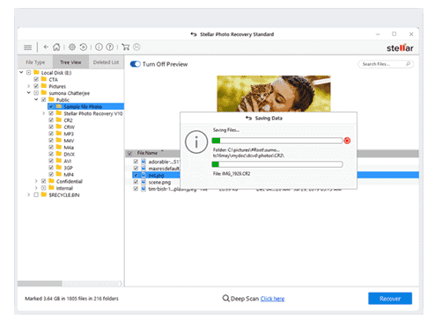This screenshot has height=326, width=435.
Task: Switch to the File Type tab
Action: [x=35, y=62]
